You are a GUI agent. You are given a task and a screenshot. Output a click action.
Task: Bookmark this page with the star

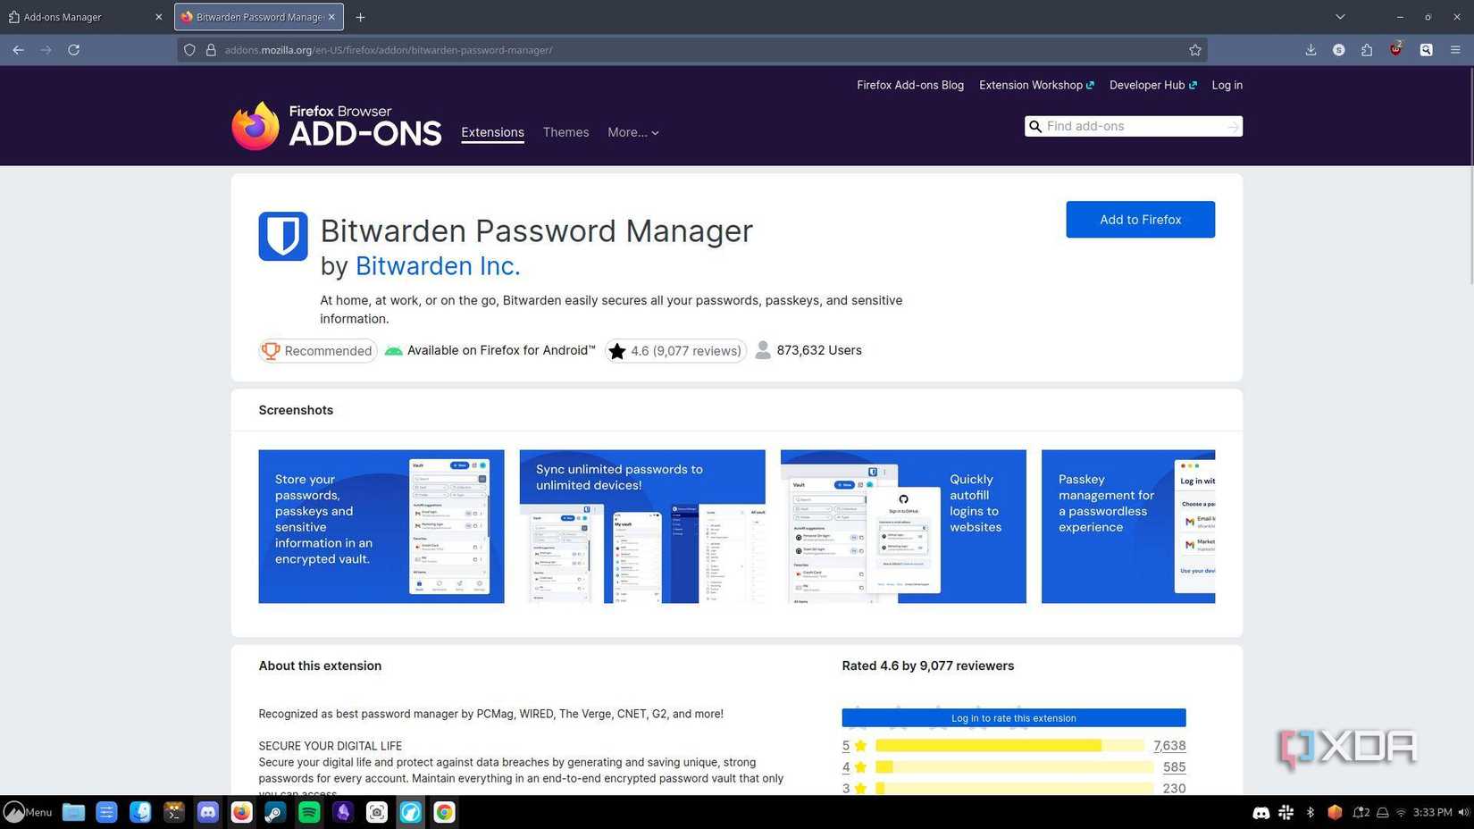click(x=1195, y=50)
